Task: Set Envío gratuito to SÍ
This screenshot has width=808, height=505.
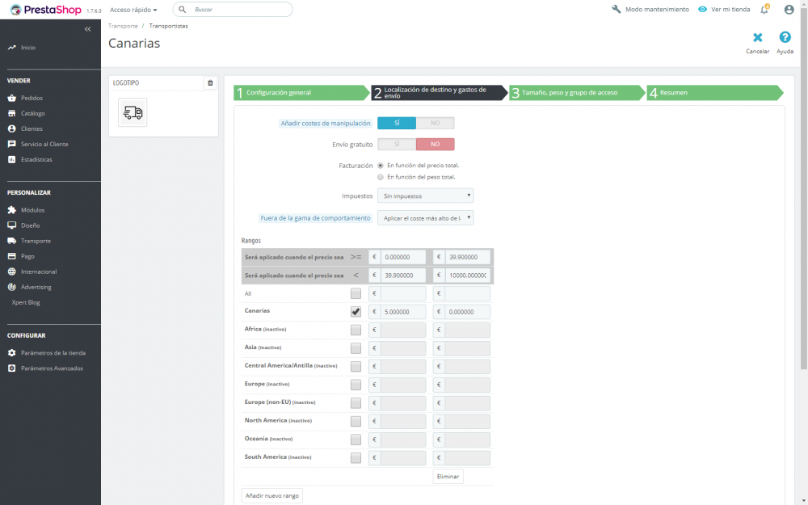Action: tap(397, 145)
